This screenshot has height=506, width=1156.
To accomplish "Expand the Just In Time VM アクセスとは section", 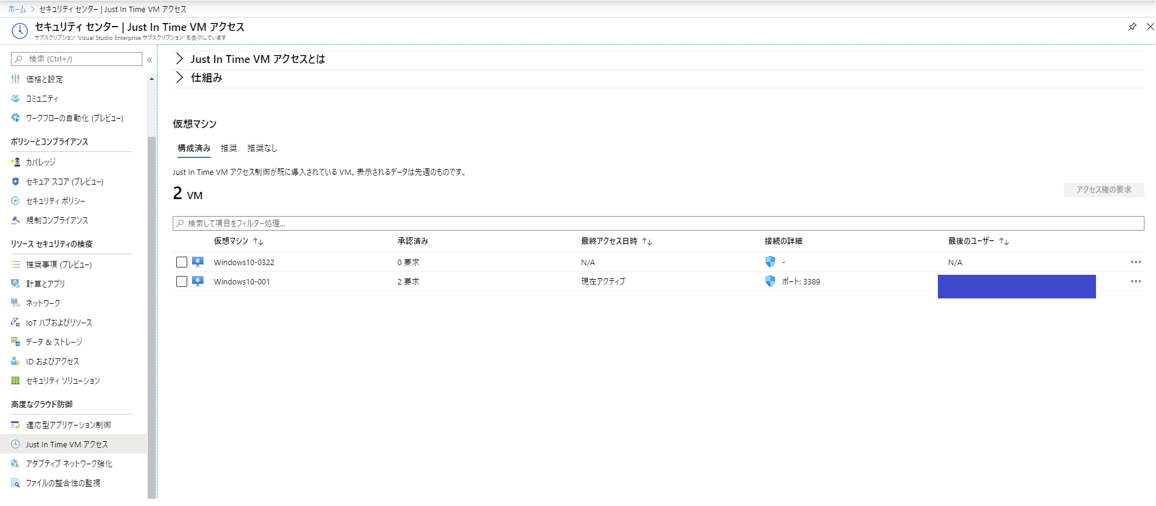I will click(179, 59).
